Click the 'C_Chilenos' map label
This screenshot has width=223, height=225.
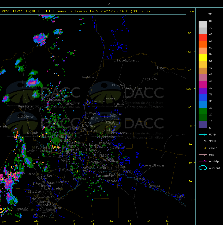pyautogui.click(x=25, y=117)
